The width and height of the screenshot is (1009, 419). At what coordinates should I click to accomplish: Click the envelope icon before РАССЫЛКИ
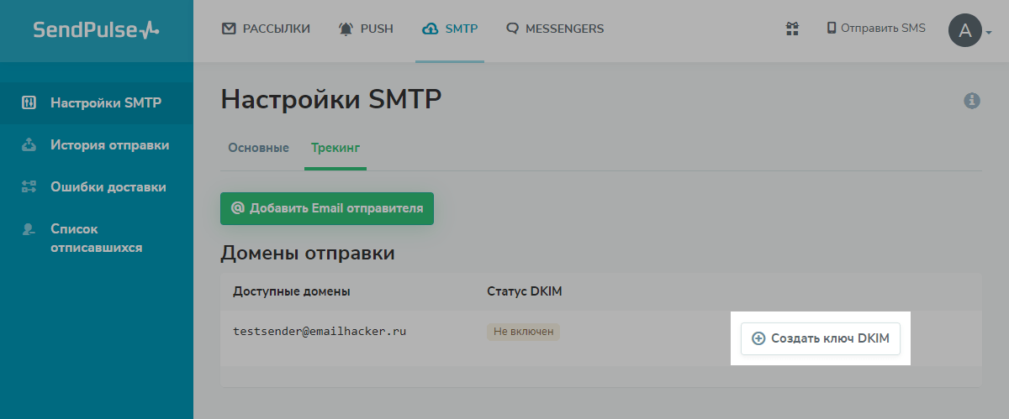[229, 29]
